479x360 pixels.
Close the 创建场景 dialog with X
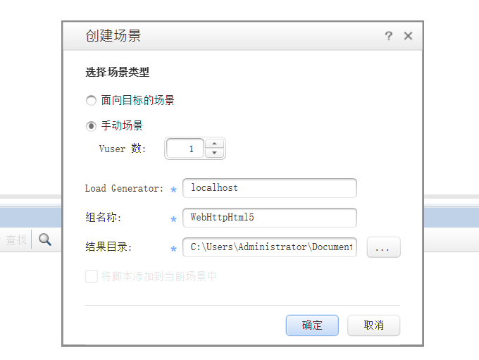408,36
